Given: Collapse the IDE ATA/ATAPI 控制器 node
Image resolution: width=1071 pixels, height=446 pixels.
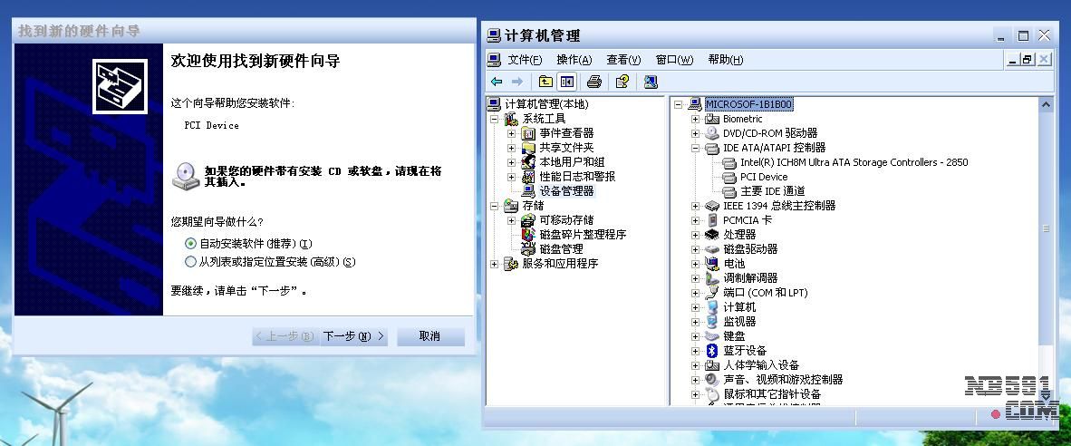Looking at the screenshot, I should (695, 148).
